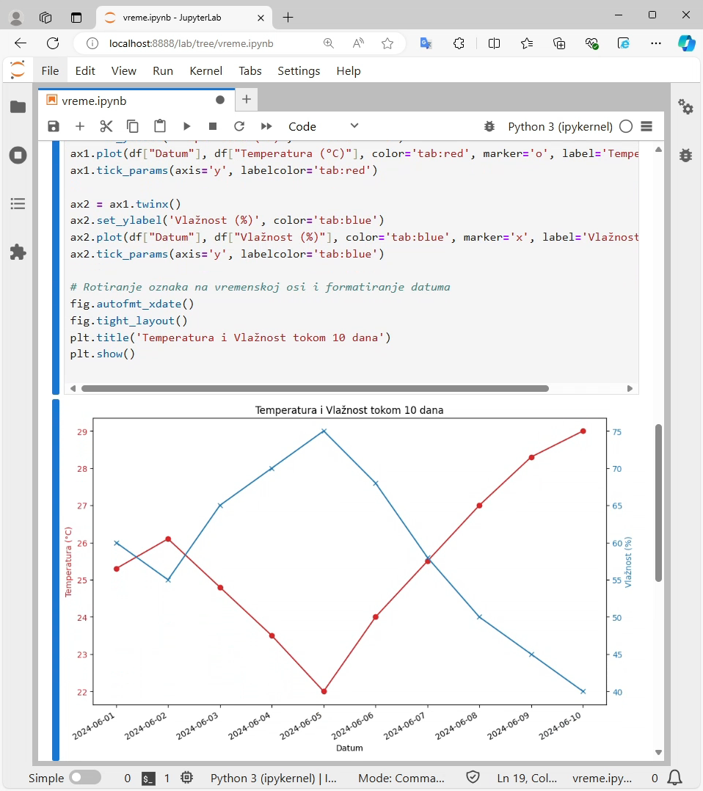The image size is (703, 791).
Task: Open browser Settings and more ellipsis
Action: tap(655, 43)
